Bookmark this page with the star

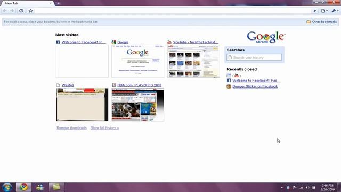[31, 11]
